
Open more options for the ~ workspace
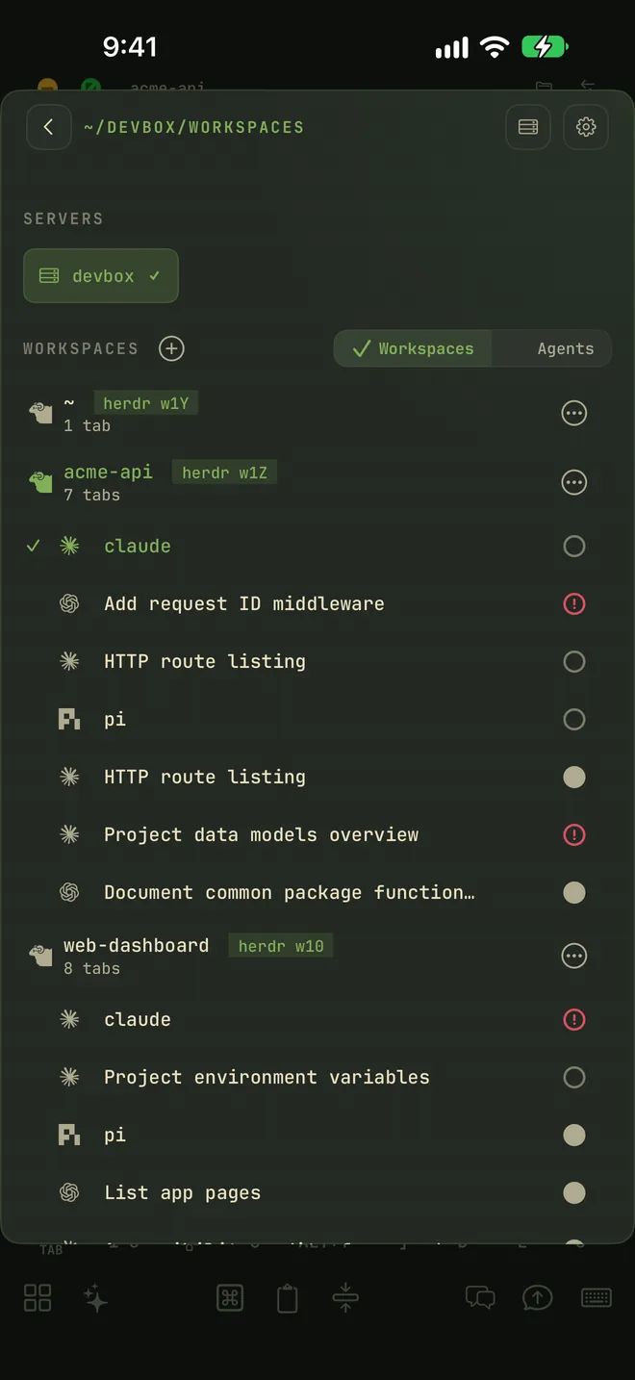pyautogui.click(x=574, y=413)
